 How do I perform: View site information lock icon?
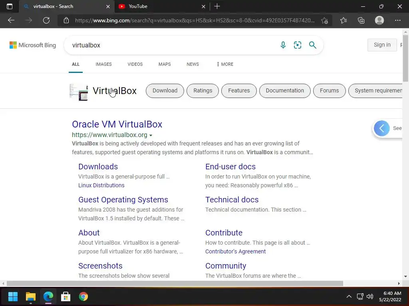click(x=66, y=20)
